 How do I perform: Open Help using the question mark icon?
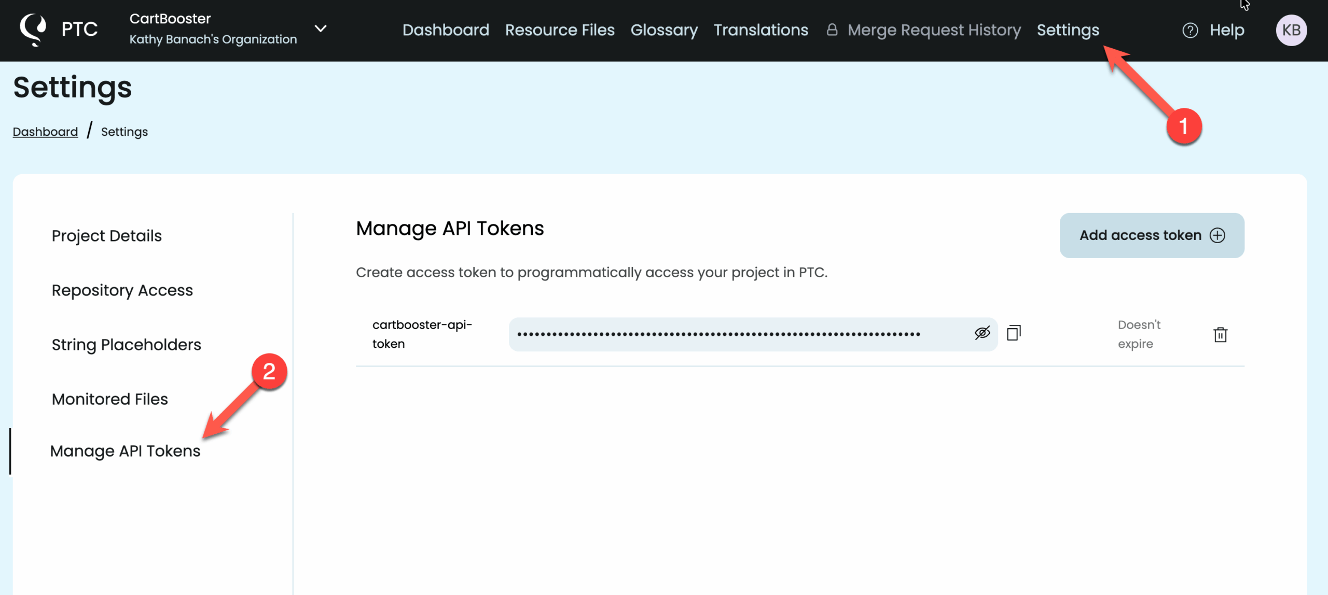pyautogui.click(x=1189, y=30)
